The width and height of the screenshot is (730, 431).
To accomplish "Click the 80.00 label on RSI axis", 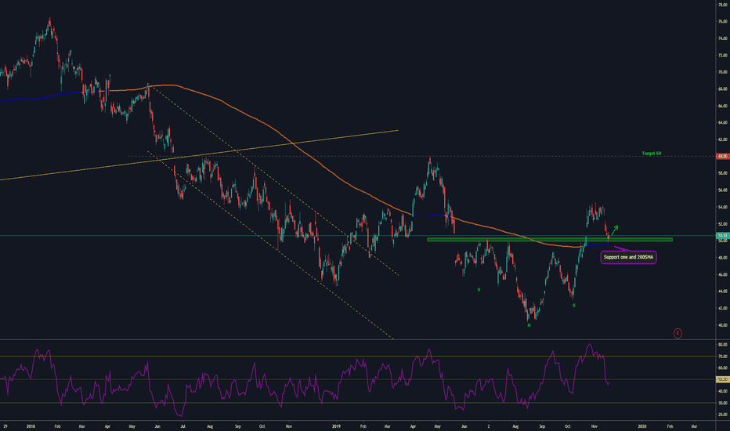I will tap(722, 345).
